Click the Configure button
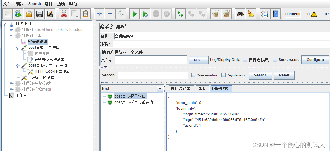 click(x=315, y=59)
